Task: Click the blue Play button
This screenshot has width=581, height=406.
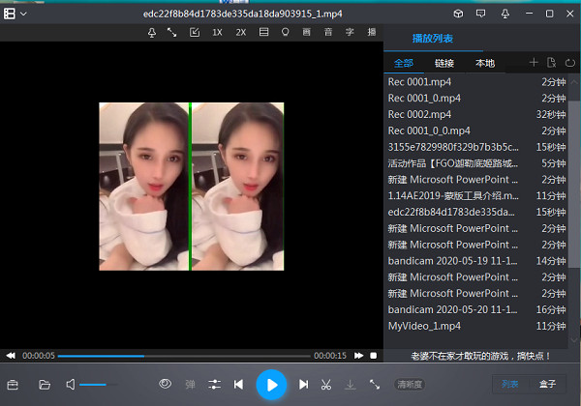Action: tap(271, 385)
